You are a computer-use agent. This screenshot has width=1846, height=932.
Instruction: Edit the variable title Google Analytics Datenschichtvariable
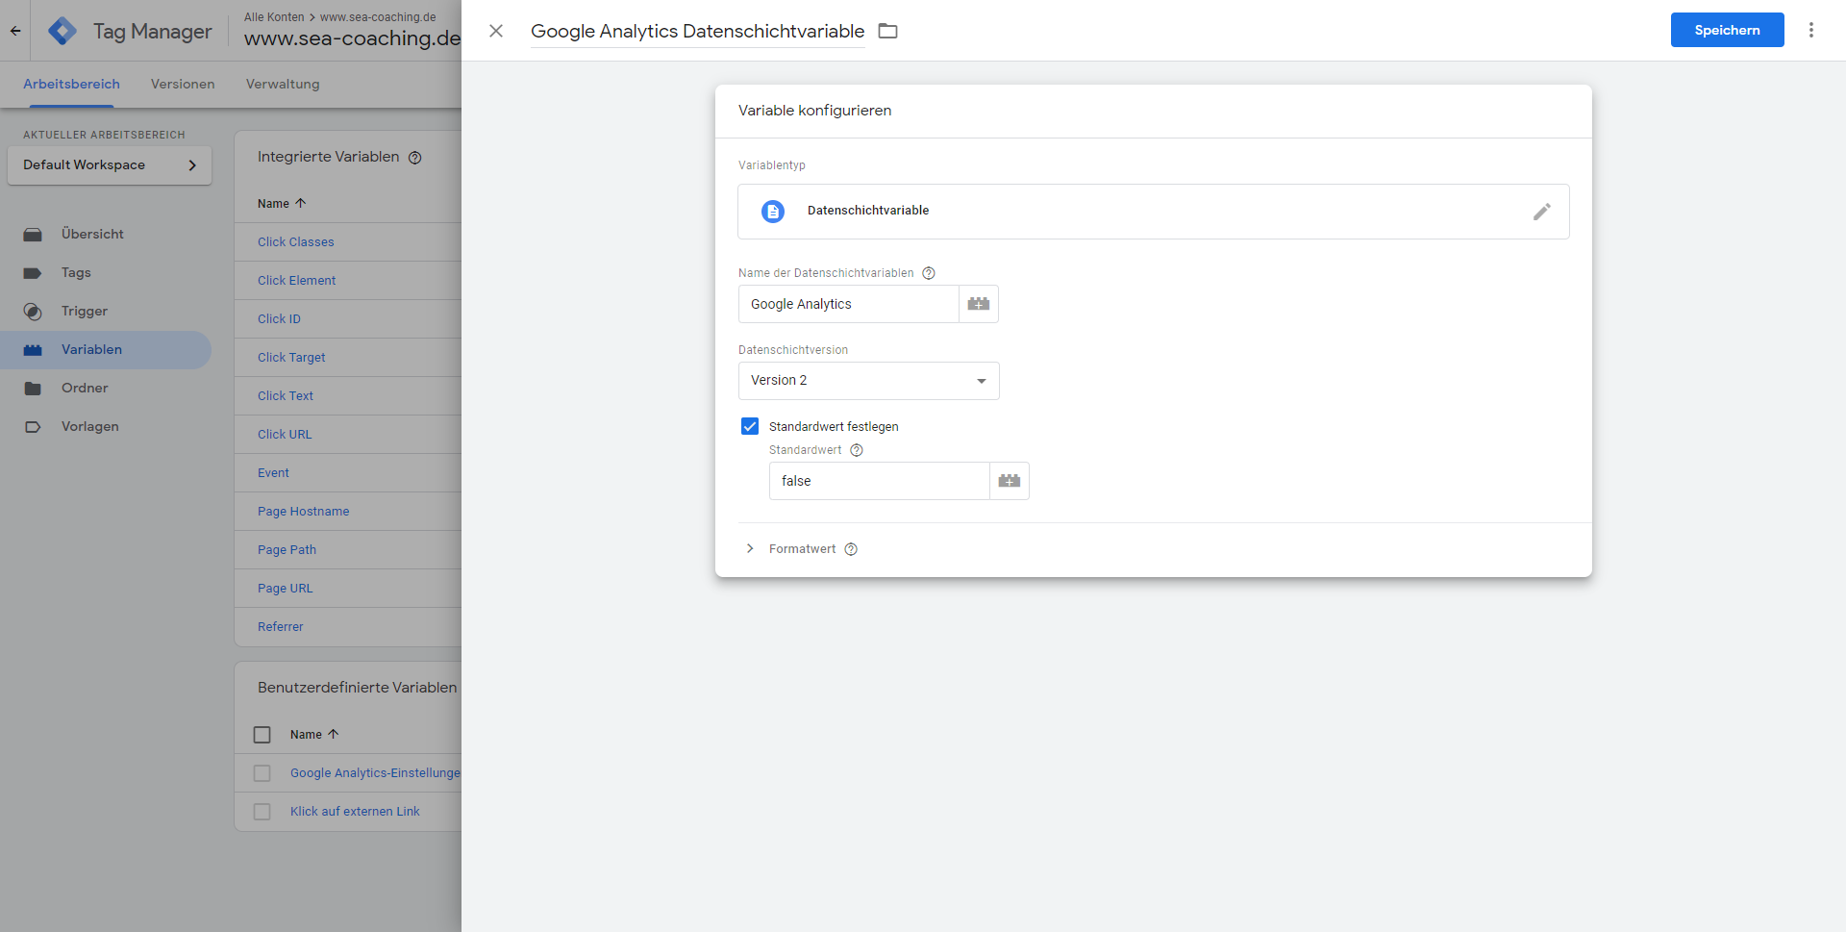pyautogui.click(x=697, y=31)
